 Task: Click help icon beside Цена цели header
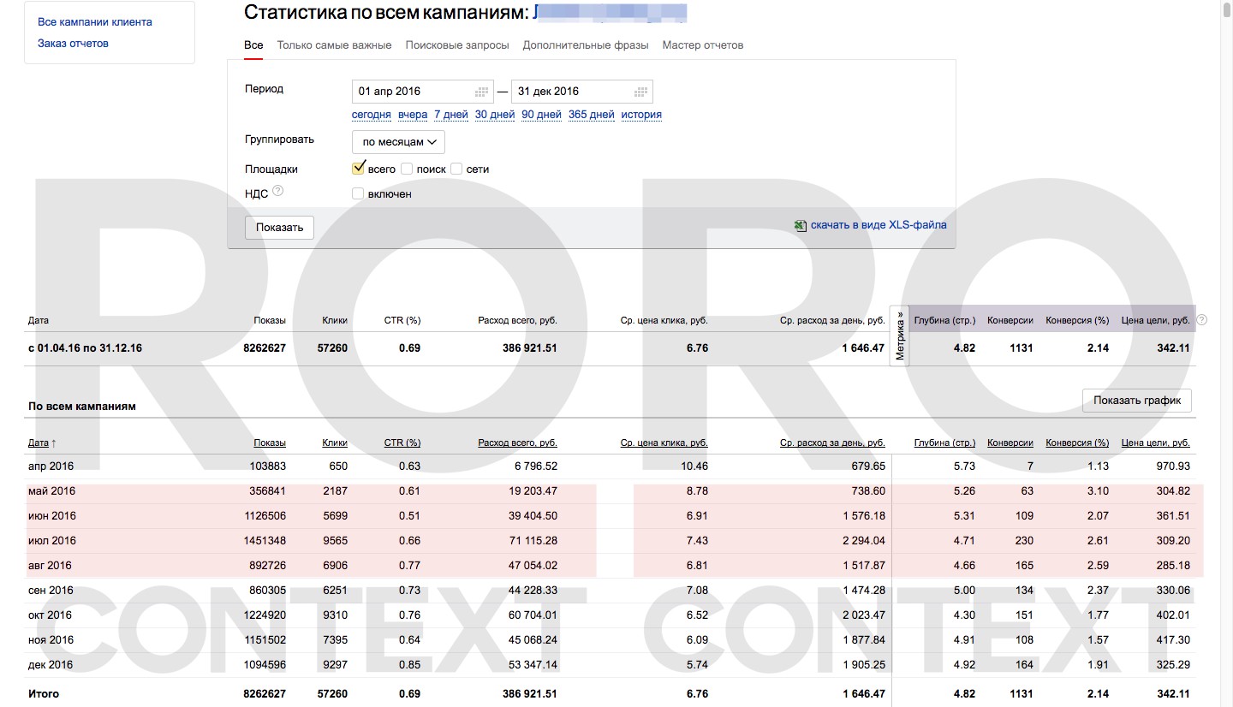click(x=1201, y=320)
